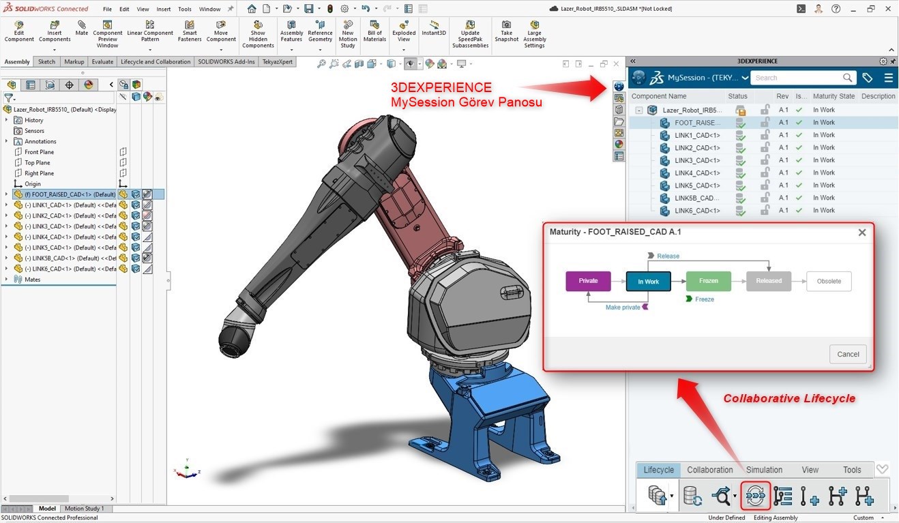Open the DimXpertManager crosshair tab
The height and width of the screenshot is (523, 899).
click(69, 85)
